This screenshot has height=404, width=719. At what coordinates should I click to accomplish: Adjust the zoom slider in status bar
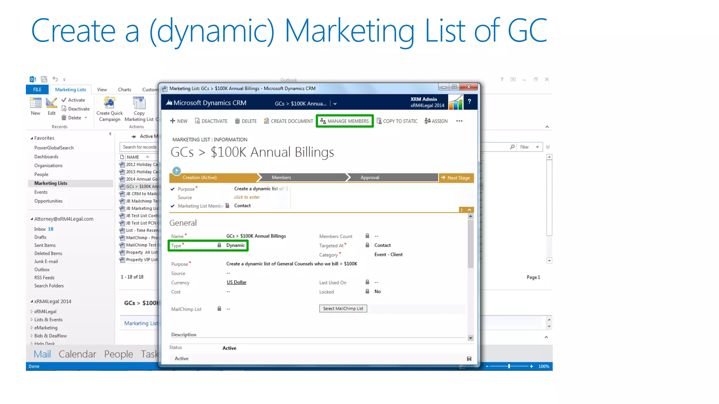tap(509, 366)
